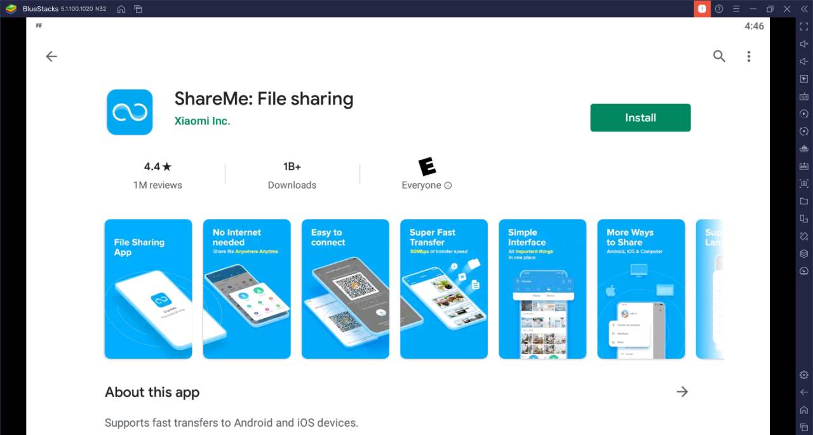Open the red notification alert icon

point(702,9)
